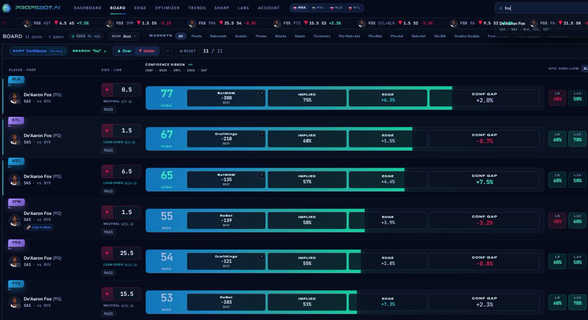Filter markets by Points
Screen dimensions: 588x320
click(196, 36)
